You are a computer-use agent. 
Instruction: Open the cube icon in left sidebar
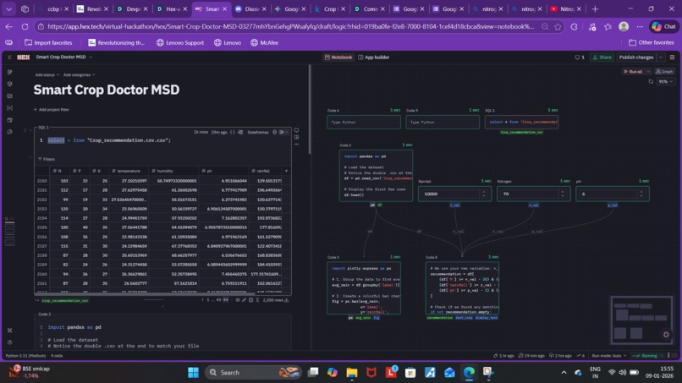[9, 84]
